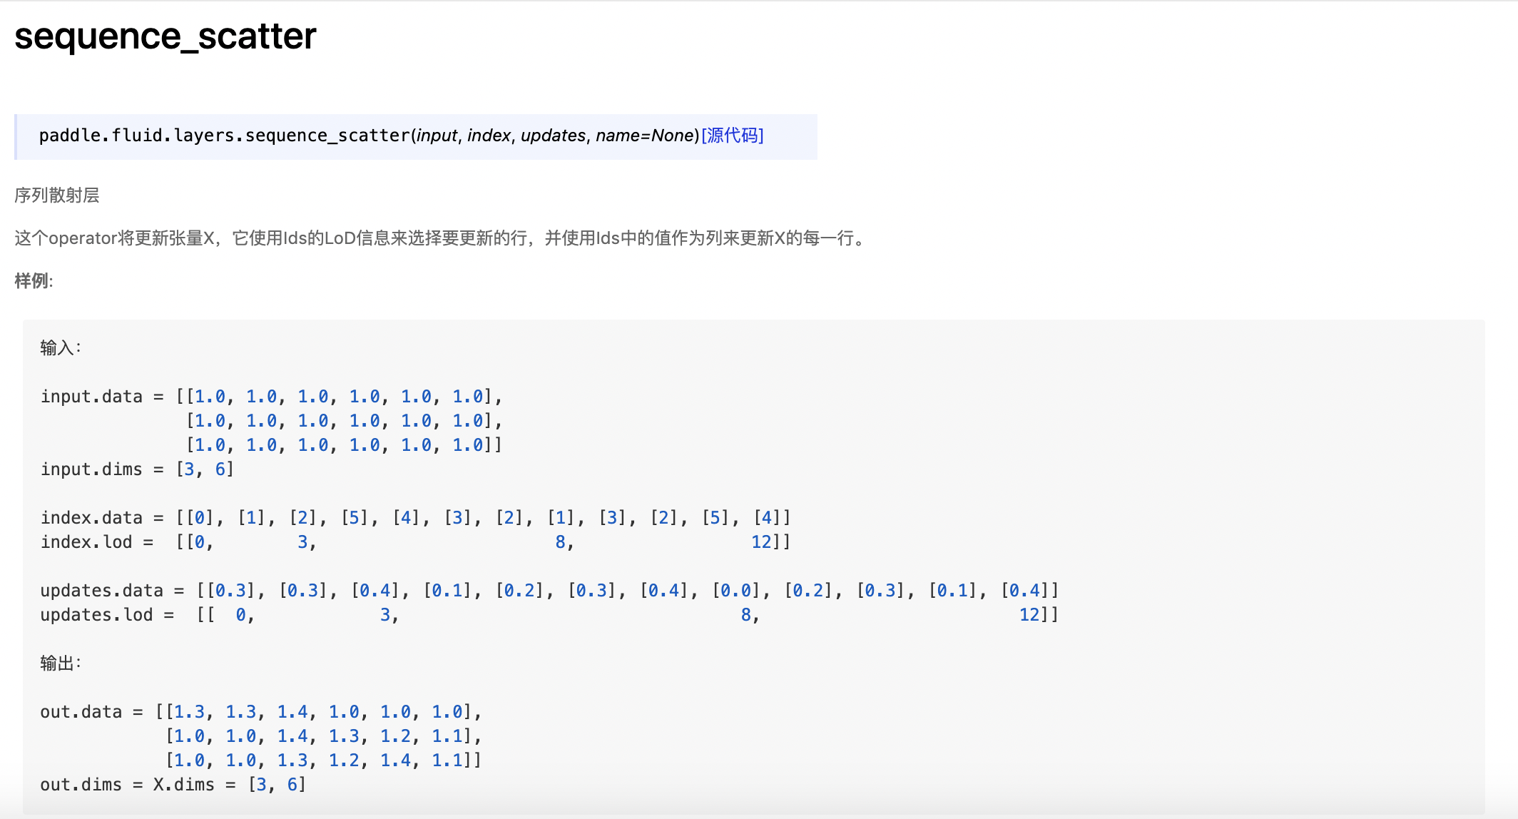Click the input.data first row line
The width and height of the screenshot is (1518, 819).
click(271, 397)
